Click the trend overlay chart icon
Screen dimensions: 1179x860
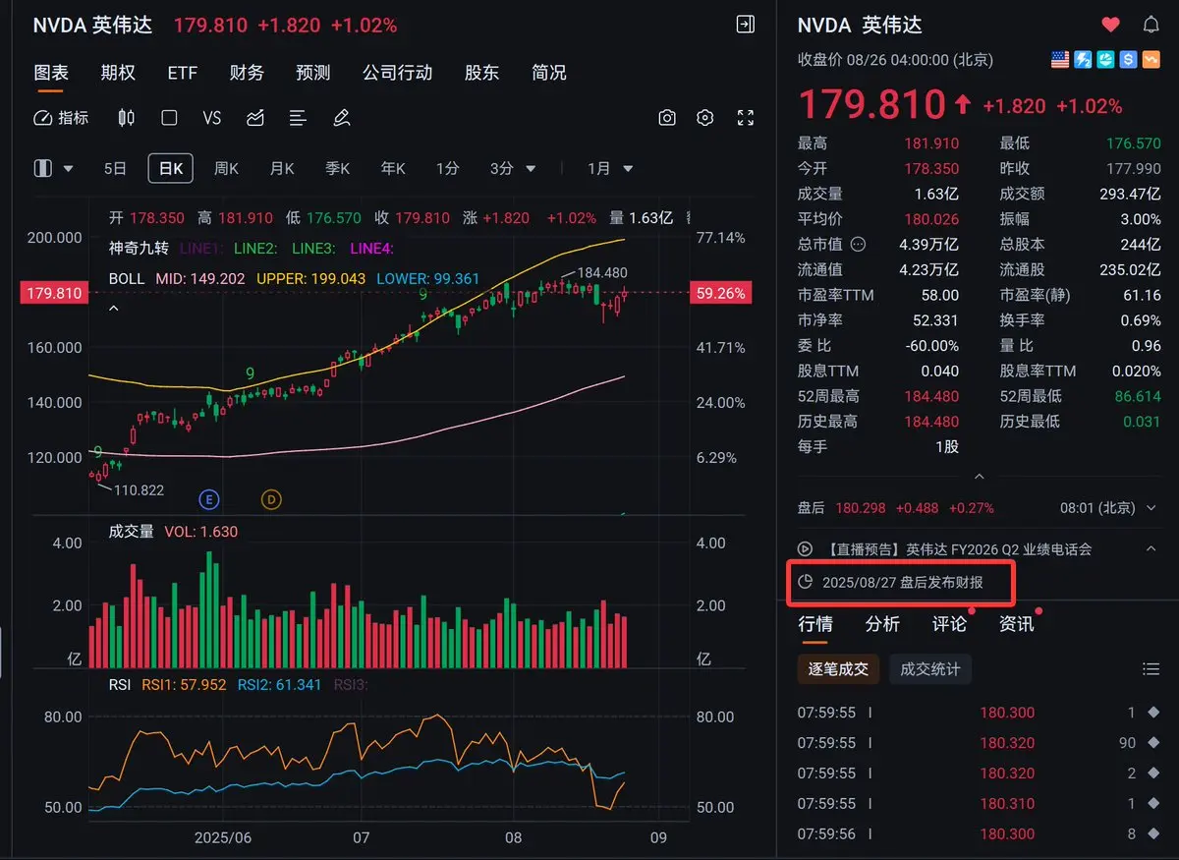coord(255,118)
